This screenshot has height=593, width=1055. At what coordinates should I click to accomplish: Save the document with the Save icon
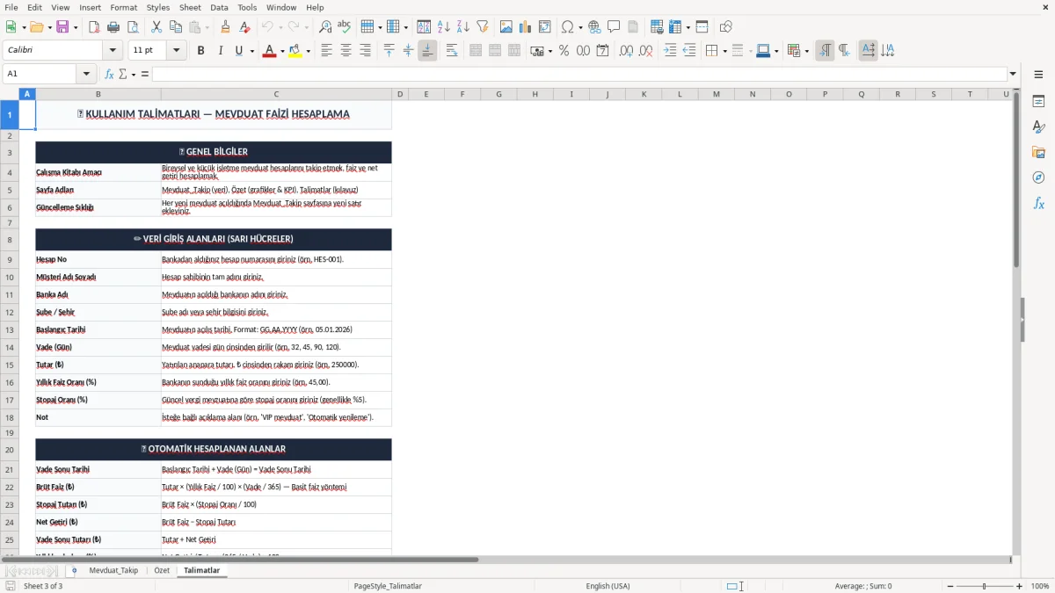[x=62, y=27]
